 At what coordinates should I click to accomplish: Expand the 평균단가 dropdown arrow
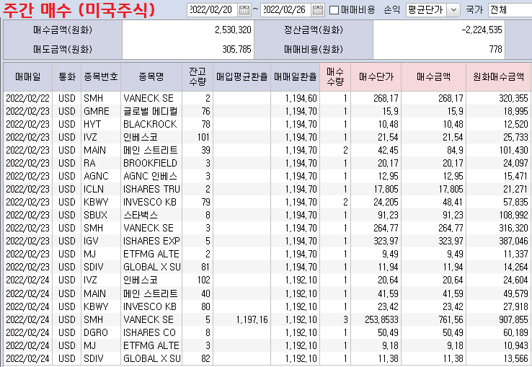[x=453, y=10]
